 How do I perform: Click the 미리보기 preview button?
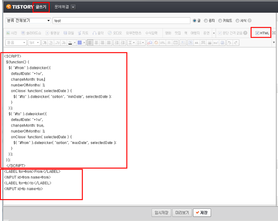point(182,212)
